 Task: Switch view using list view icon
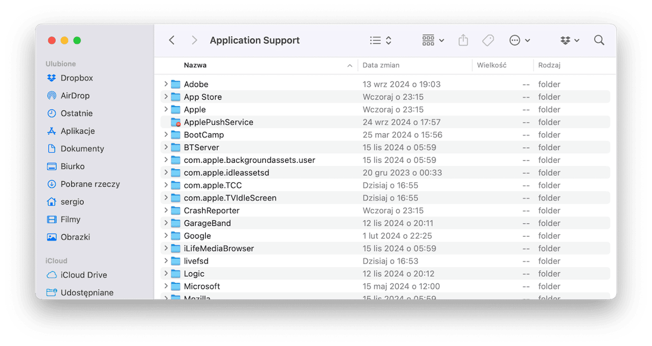click(375, 40)
